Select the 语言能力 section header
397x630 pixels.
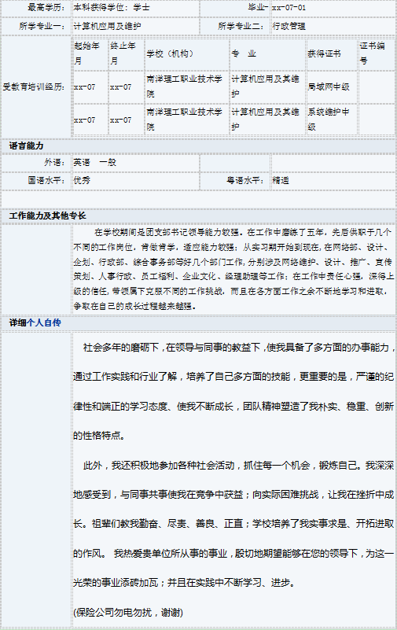click(x=26, y=146)
